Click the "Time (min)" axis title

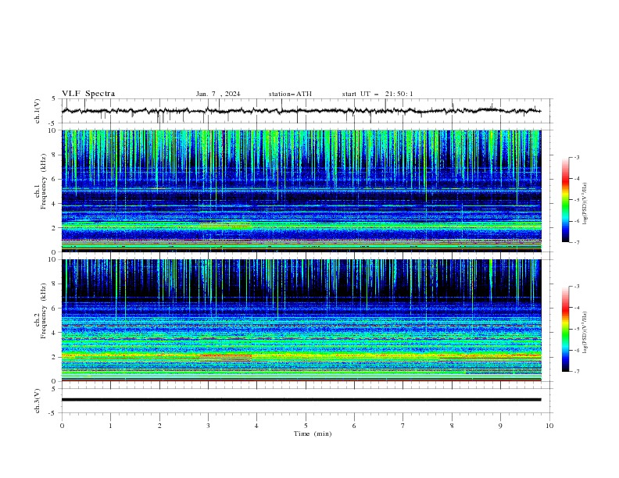[x=313, y=433]
